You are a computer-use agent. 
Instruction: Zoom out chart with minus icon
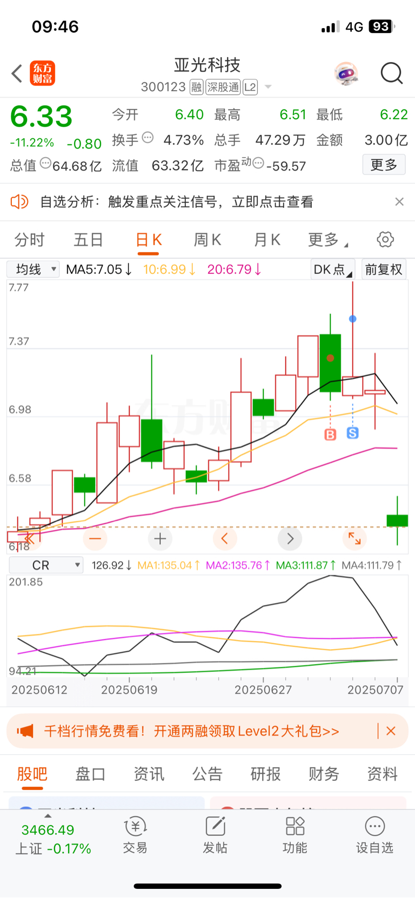click(x=95, y=538)
